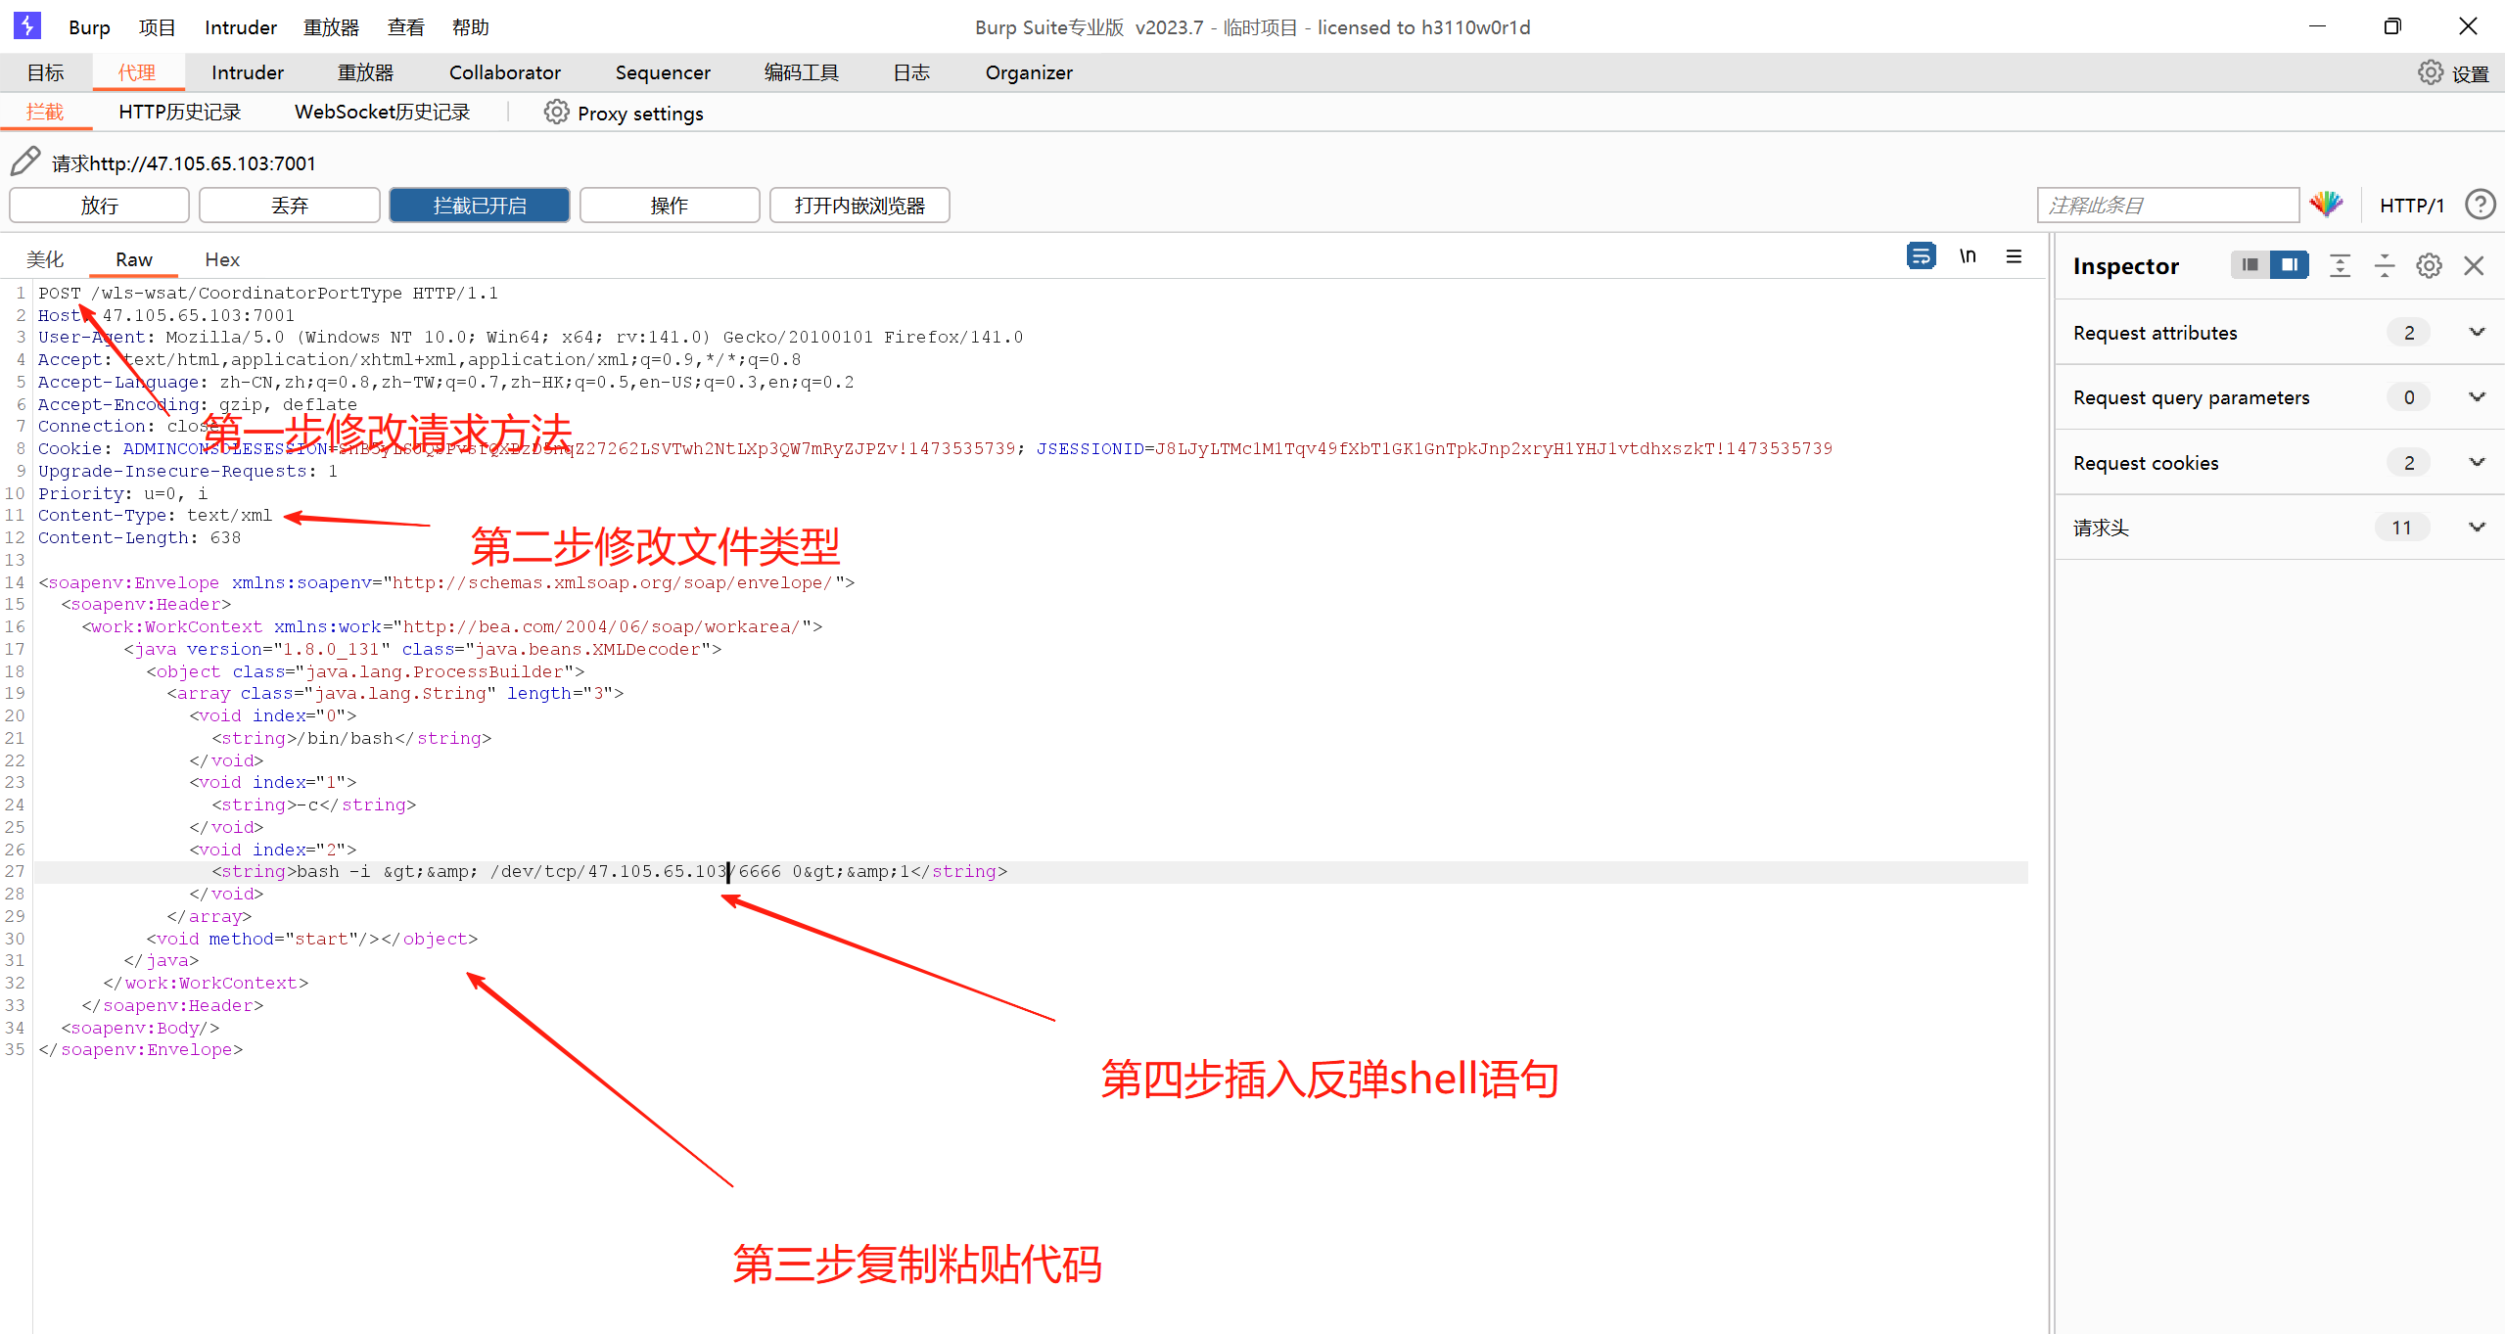The width and height of the screenshot is (2505, 1334).
Task: Open the 项目 menu
Action: click(157, 27)
